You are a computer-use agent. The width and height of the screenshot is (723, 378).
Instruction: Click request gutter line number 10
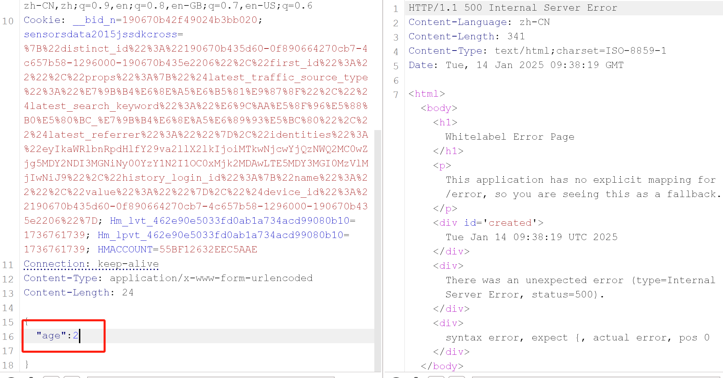click(x=8, y=21)
